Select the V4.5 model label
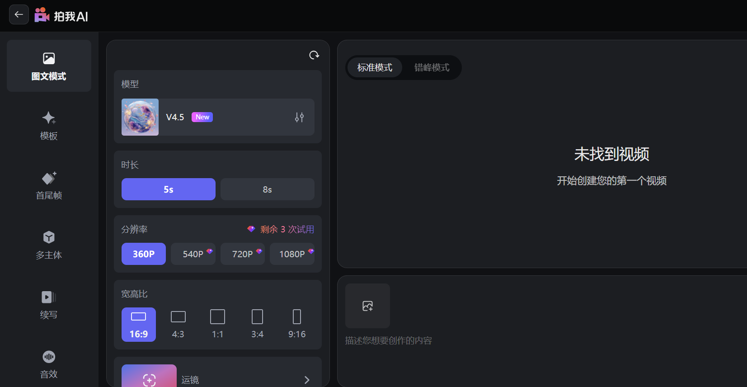 coord(175,117)
